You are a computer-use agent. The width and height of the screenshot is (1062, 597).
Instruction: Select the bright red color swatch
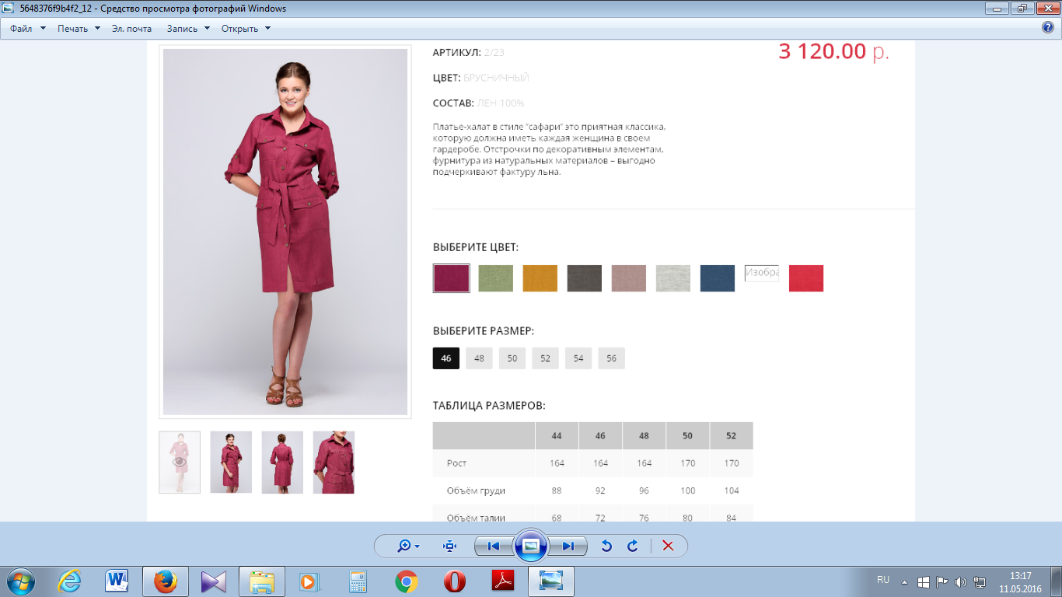pos(806,278)
